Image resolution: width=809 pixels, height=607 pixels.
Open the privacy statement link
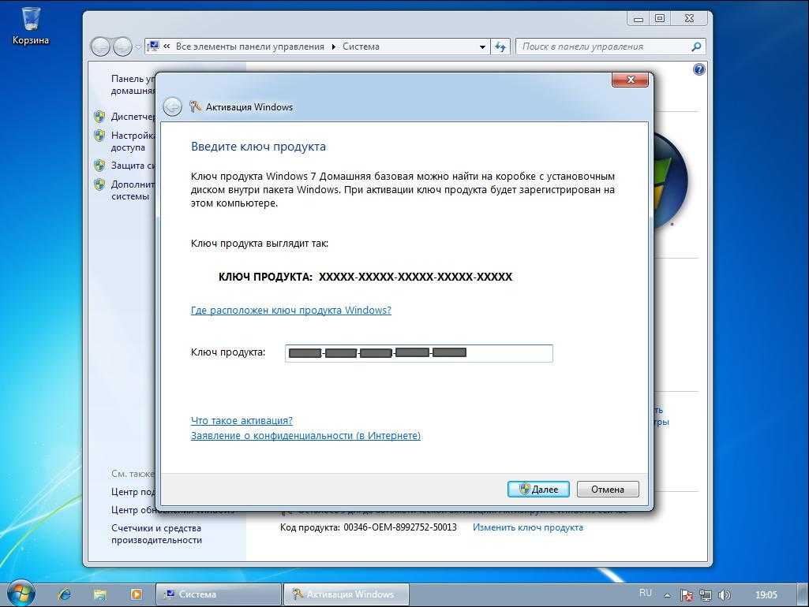[305, 435]
